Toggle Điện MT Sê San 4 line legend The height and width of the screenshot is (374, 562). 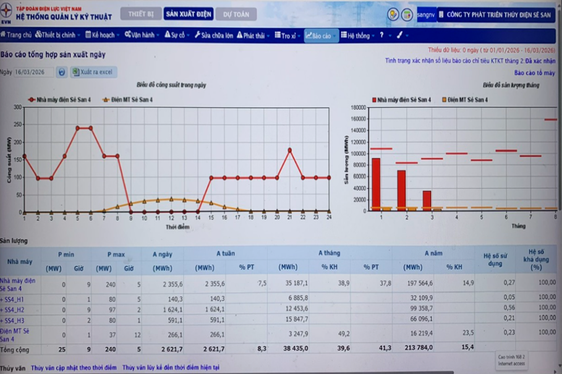pyautogui.click(x=127, y=100)
